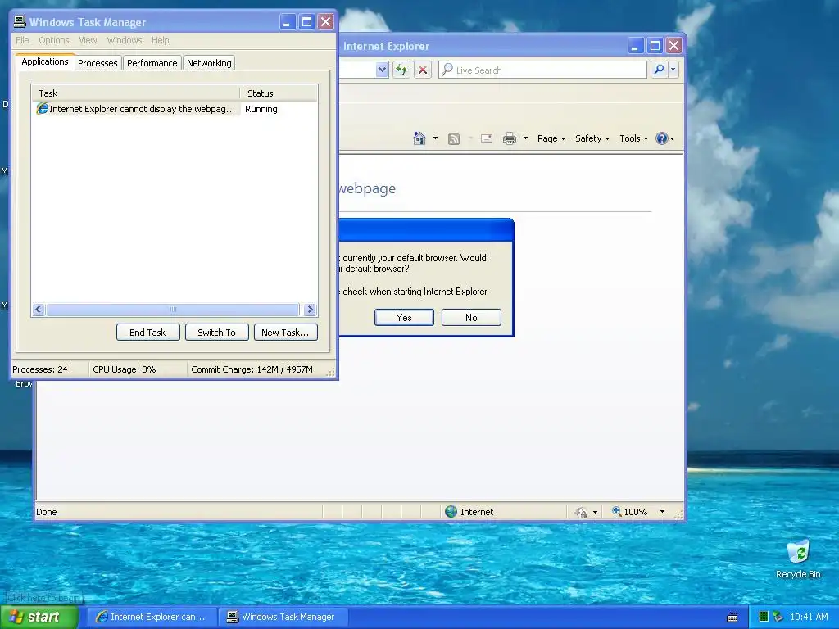This screenshot has height=629, width=839.
Task: Click the New Task... button
Action: click(285, 333)
